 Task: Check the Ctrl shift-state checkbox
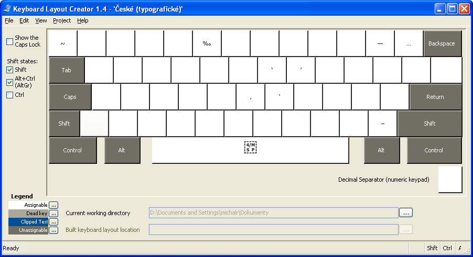point(9,95)
